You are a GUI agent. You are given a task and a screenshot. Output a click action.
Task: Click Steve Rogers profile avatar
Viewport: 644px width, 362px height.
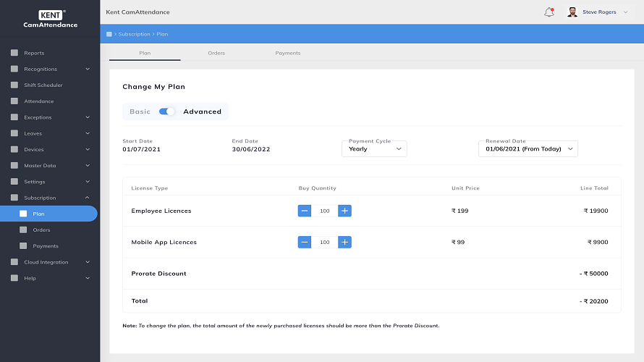(x=572, y=12)
